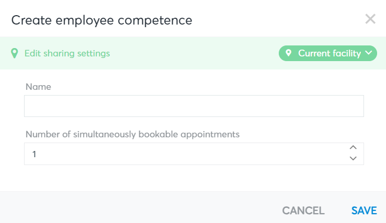This screenshot has height=223, width=386.
Task: Click the green location pin icon
Action: point(15,53)
